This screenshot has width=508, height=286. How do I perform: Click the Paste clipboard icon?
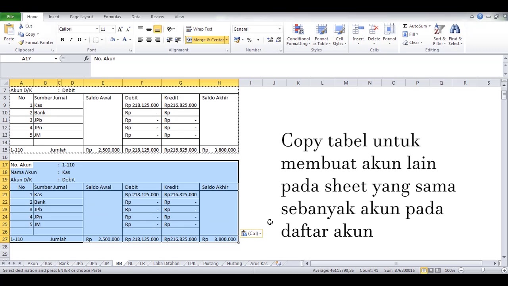9,30
